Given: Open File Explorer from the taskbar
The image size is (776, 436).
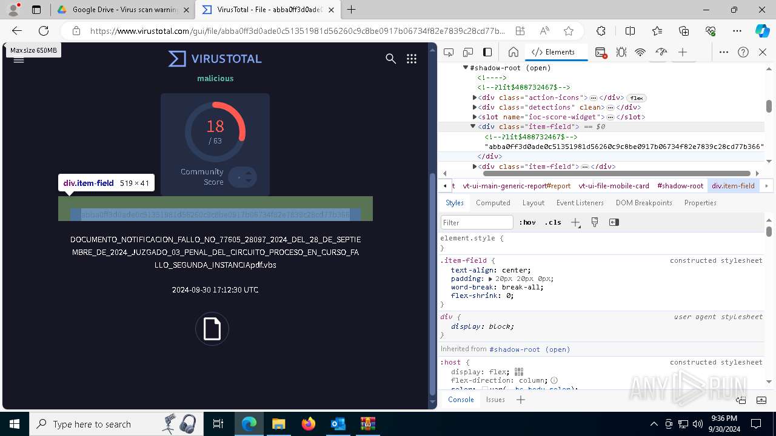Looking at the screenshot, I should pyautogui.click(x=279, y=424).
